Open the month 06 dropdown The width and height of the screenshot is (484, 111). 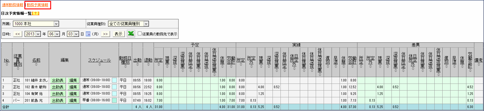[x=54, y=34]
